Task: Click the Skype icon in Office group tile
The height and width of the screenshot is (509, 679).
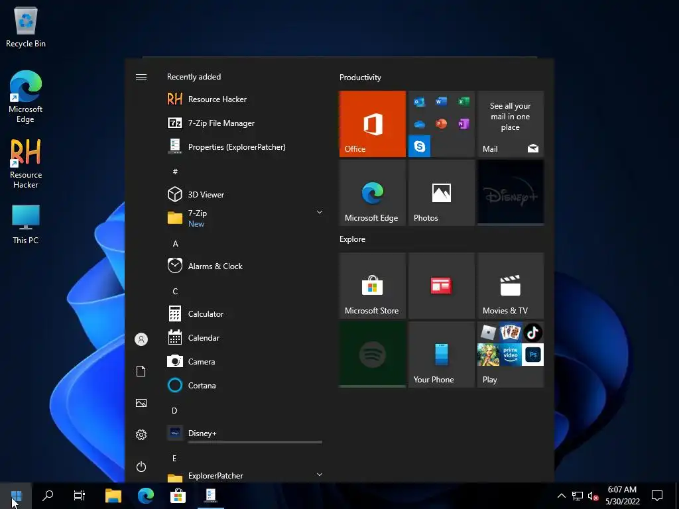Action: (419, 146)
